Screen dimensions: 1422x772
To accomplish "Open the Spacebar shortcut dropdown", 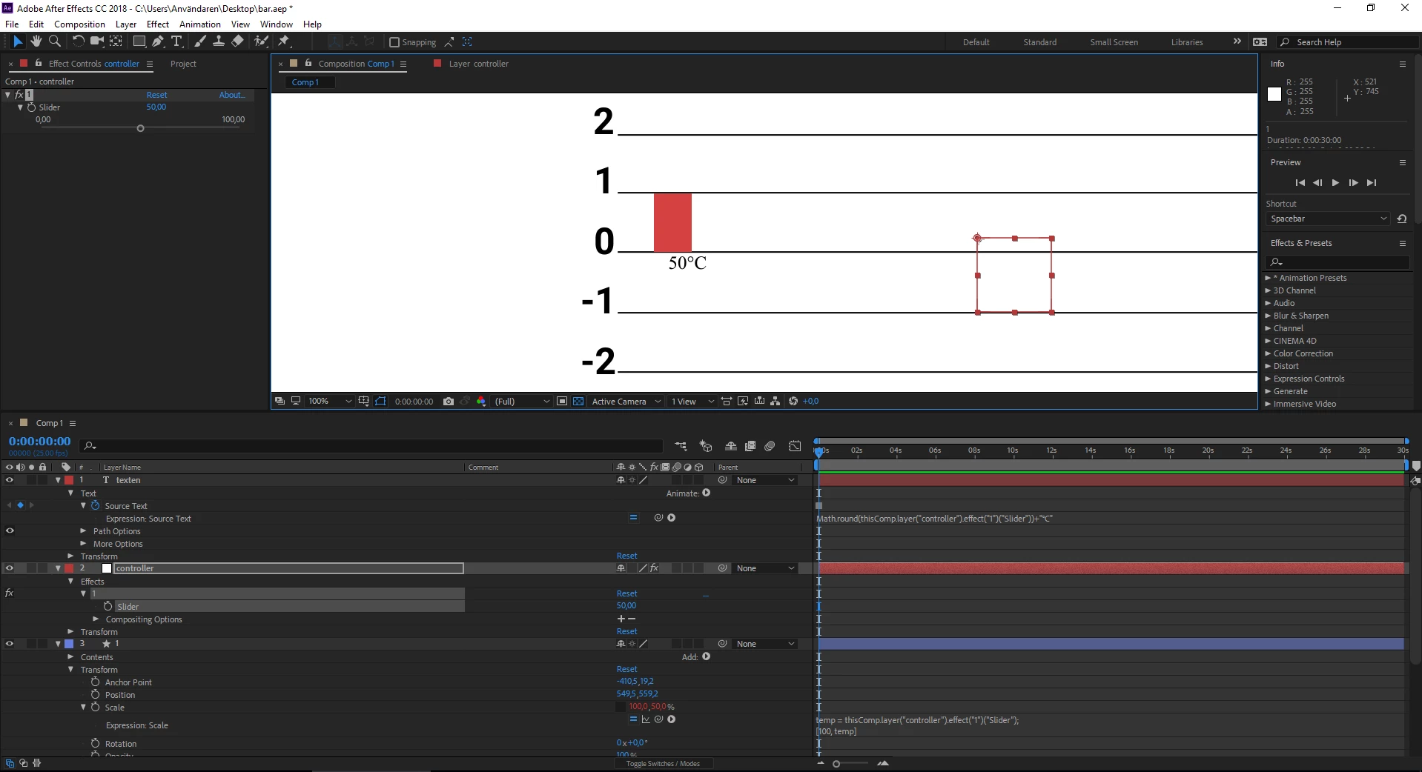I will pos(1326,219).
